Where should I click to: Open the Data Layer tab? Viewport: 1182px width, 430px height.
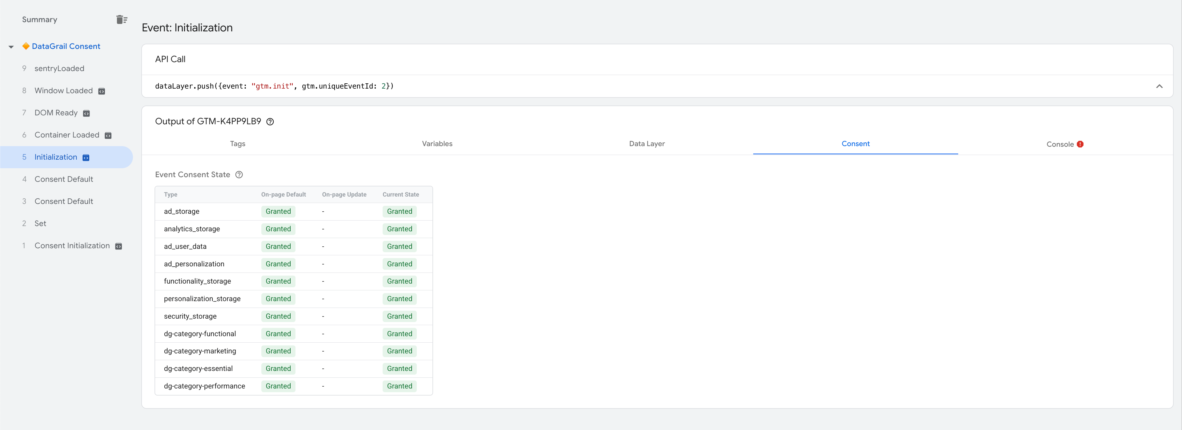click(x=646, y=143)
